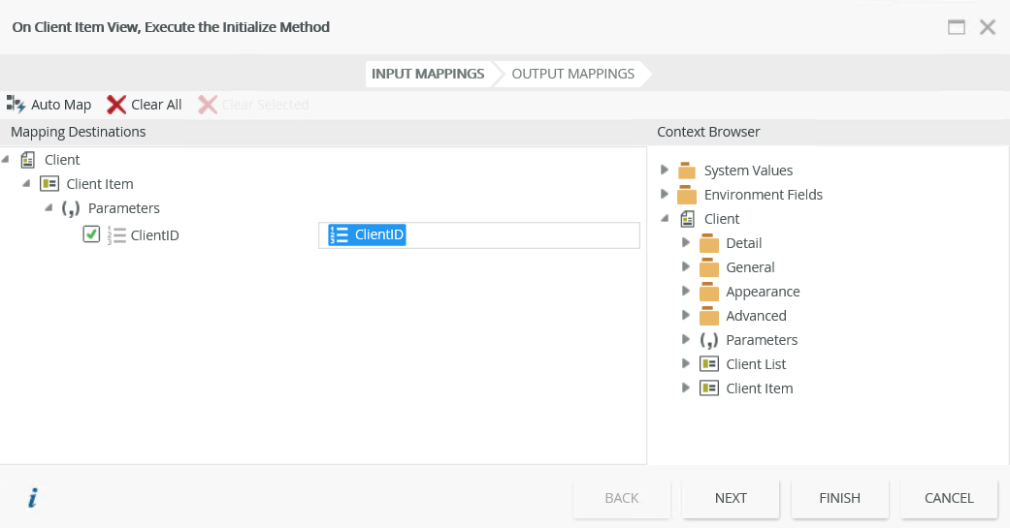Viewport: 1010px width, 528px height.
Task: Click the Parameters icon in Context Browser
Action: pyautogui.click(x=709, y=340)
